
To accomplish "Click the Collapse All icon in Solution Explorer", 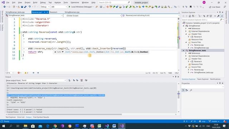I will pyautogui.click(x=208, y=16).
